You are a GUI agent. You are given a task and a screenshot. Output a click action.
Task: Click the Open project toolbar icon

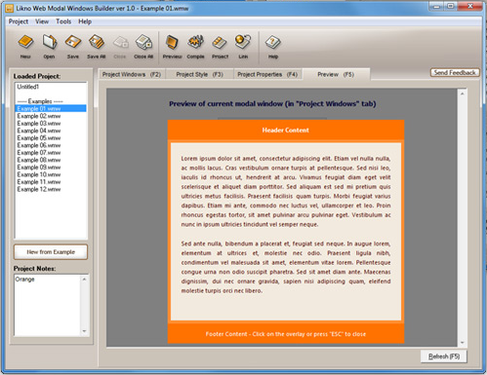[x=50, y=47]
